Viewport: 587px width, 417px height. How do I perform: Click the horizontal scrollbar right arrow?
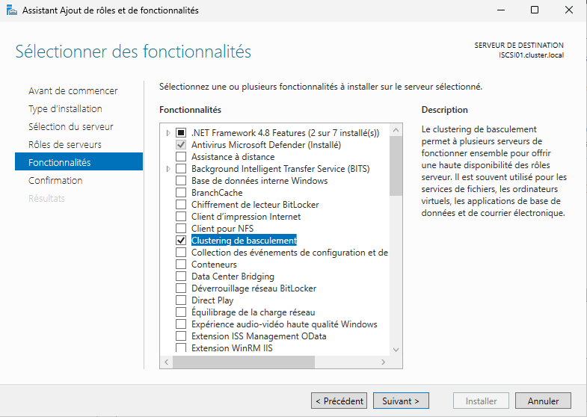384,362
